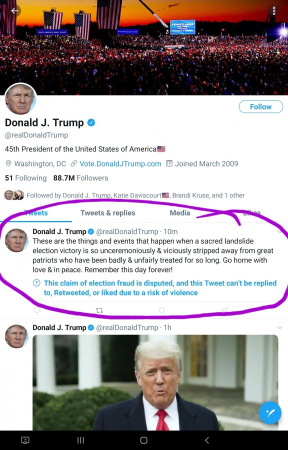Click the Follow button

pyautogui.click(x=260, y=107)
